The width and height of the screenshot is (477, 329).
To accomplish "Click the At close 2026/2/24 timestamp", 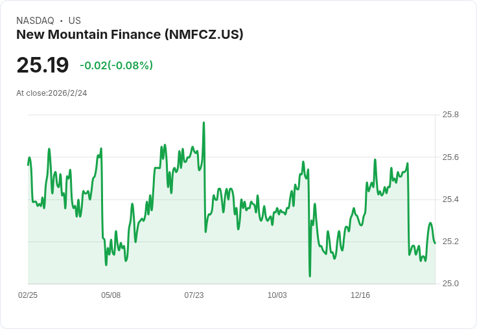I will click(52, 93).
